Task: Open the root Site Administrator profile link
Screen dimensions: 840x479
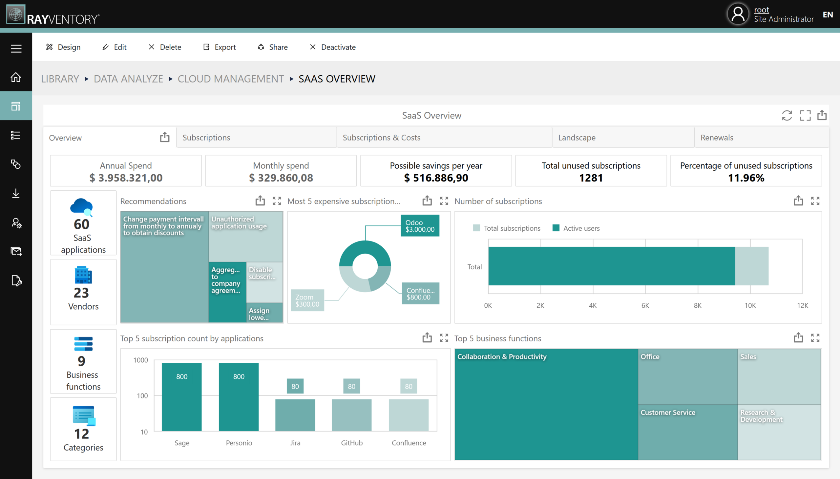Action: [761, 10]
